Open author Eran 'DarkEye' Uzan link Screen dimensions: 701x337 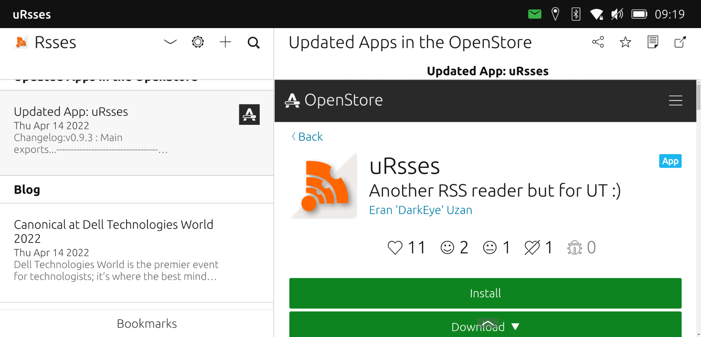(x=421, y=210)
